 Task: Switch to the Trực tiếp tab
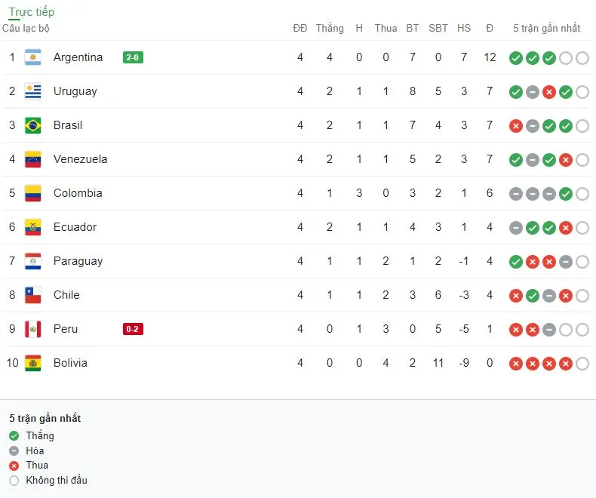click(x=32, y=12)
